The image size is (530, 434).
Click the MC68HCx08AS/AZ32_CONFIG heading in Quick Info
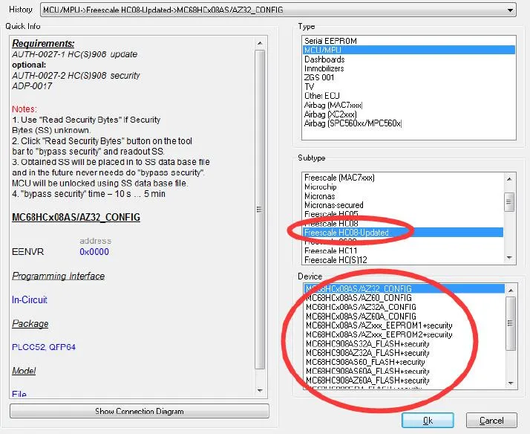point(76,217)
